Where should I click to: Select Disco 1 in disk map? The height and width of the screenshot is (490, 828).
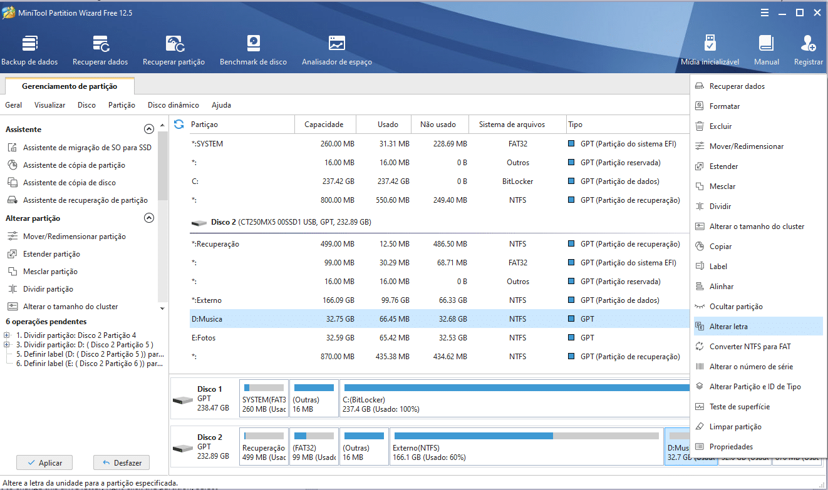coord(204,398)
